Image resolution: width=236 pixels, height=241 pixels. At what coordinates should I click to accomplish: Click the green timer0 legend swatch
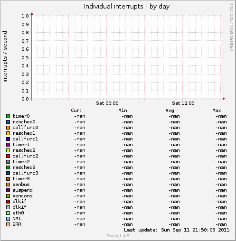pos(8,116)
